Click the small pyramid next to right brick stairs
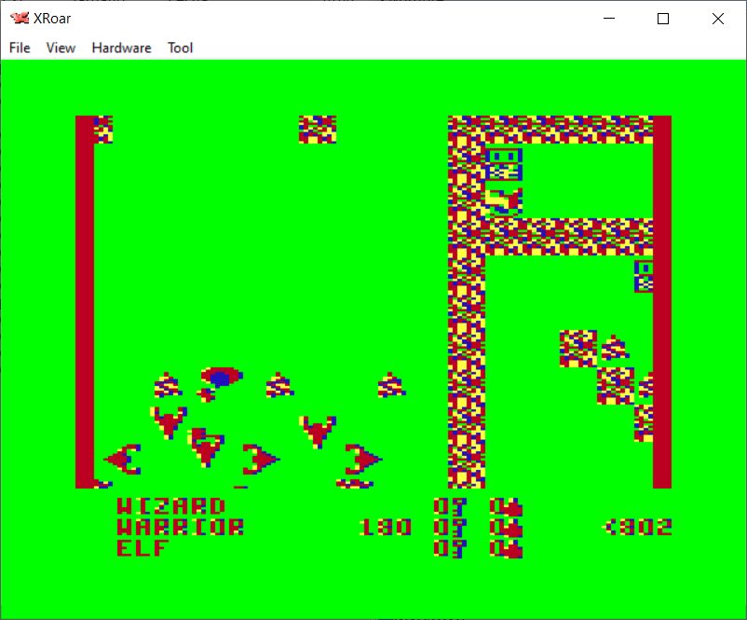The height and width of the screenshot is (620, 747). pyautogui.click(x=615, y=347)
